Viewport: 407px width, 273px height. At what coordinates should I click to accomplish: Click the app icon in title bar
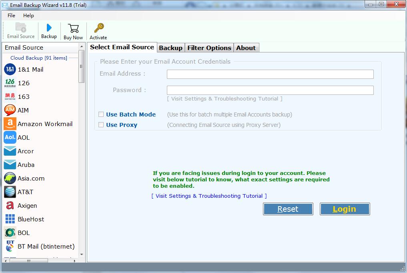tap(5, 5)
